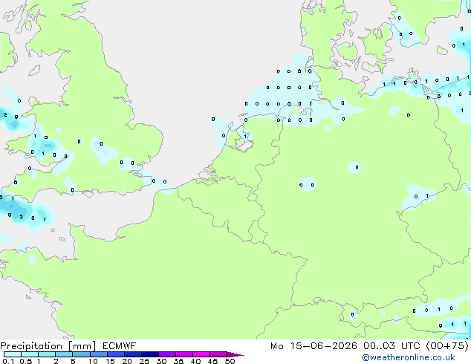Select the 40–45 mm magenta legend swatch
Image resolution: width=471 pixels, height=364 pixels.
tap(201, 354)
